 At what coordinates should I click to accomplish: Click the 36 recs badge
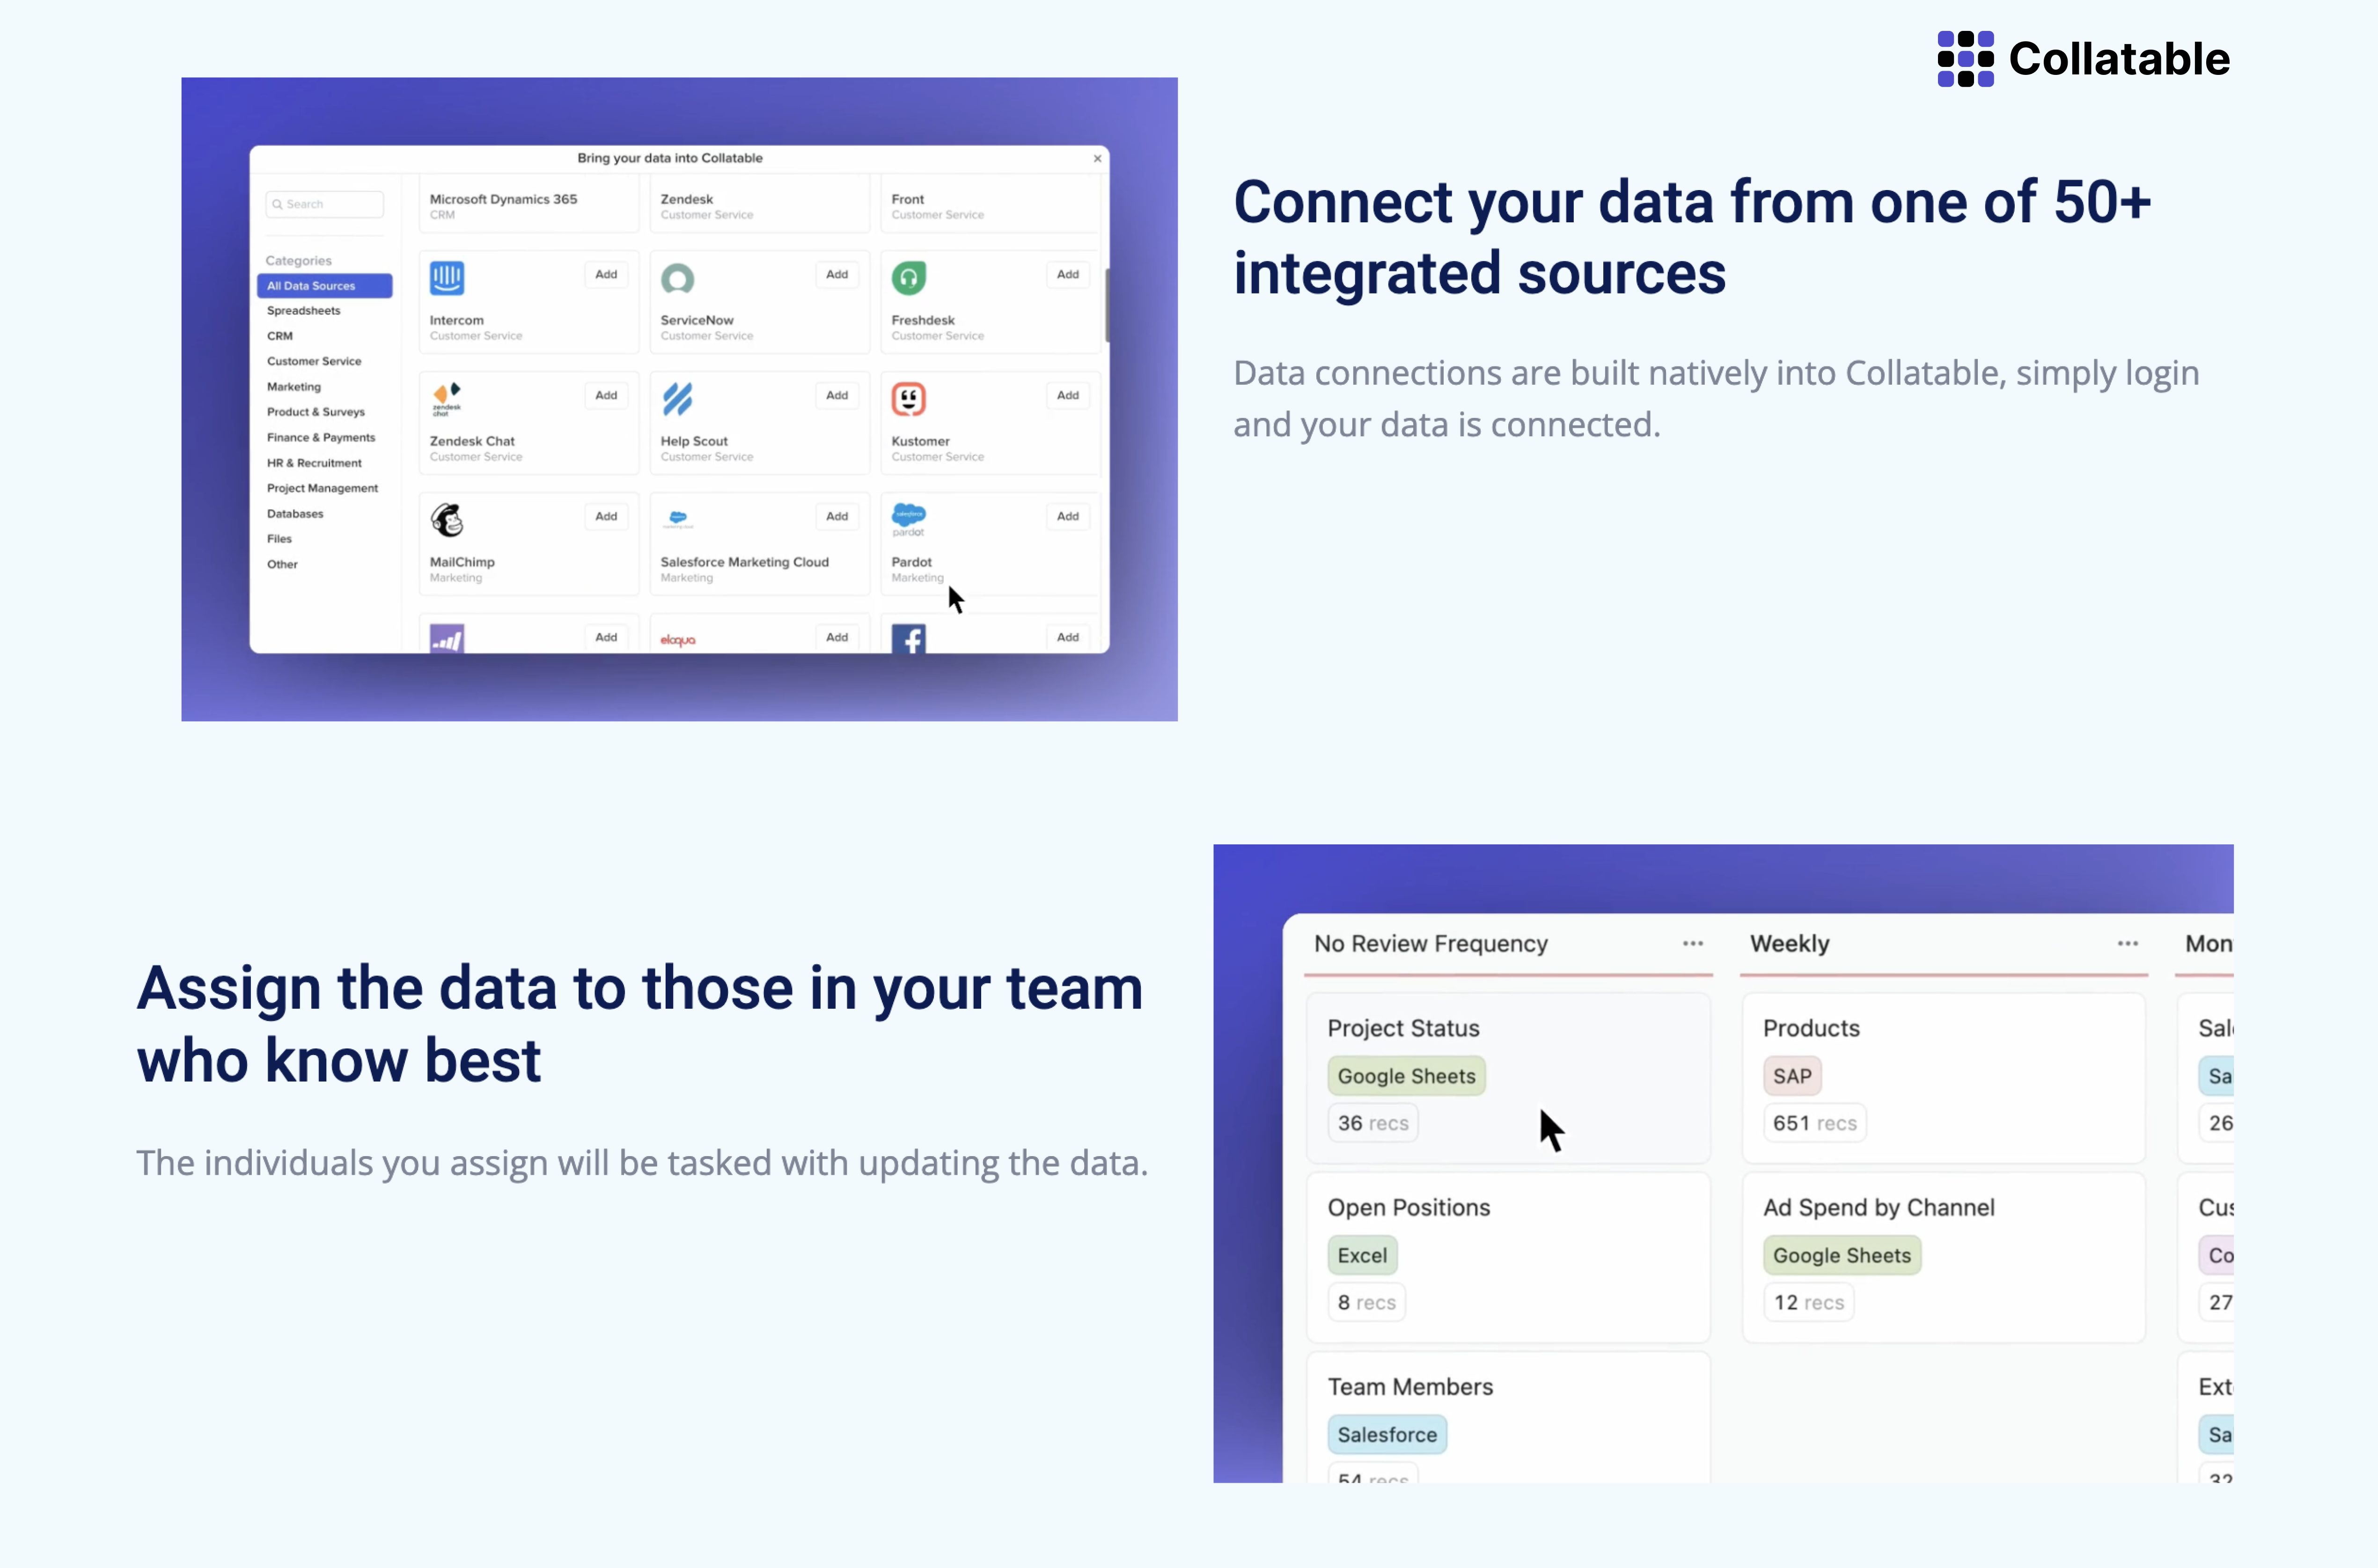(1373, 1123)
